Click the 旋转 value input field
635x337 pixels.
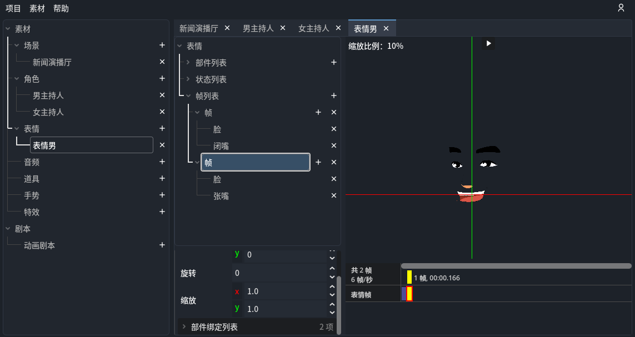[279, 273]
